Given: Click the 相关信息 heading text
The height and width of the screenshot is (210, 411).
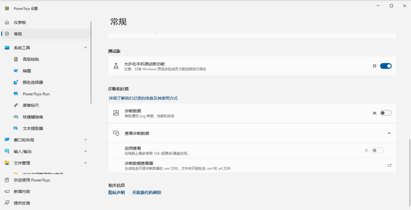Looking at the screenshot, I should click(x=116, y=185).
